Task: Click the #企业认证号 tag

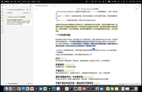Action: (x=65, y=12)
